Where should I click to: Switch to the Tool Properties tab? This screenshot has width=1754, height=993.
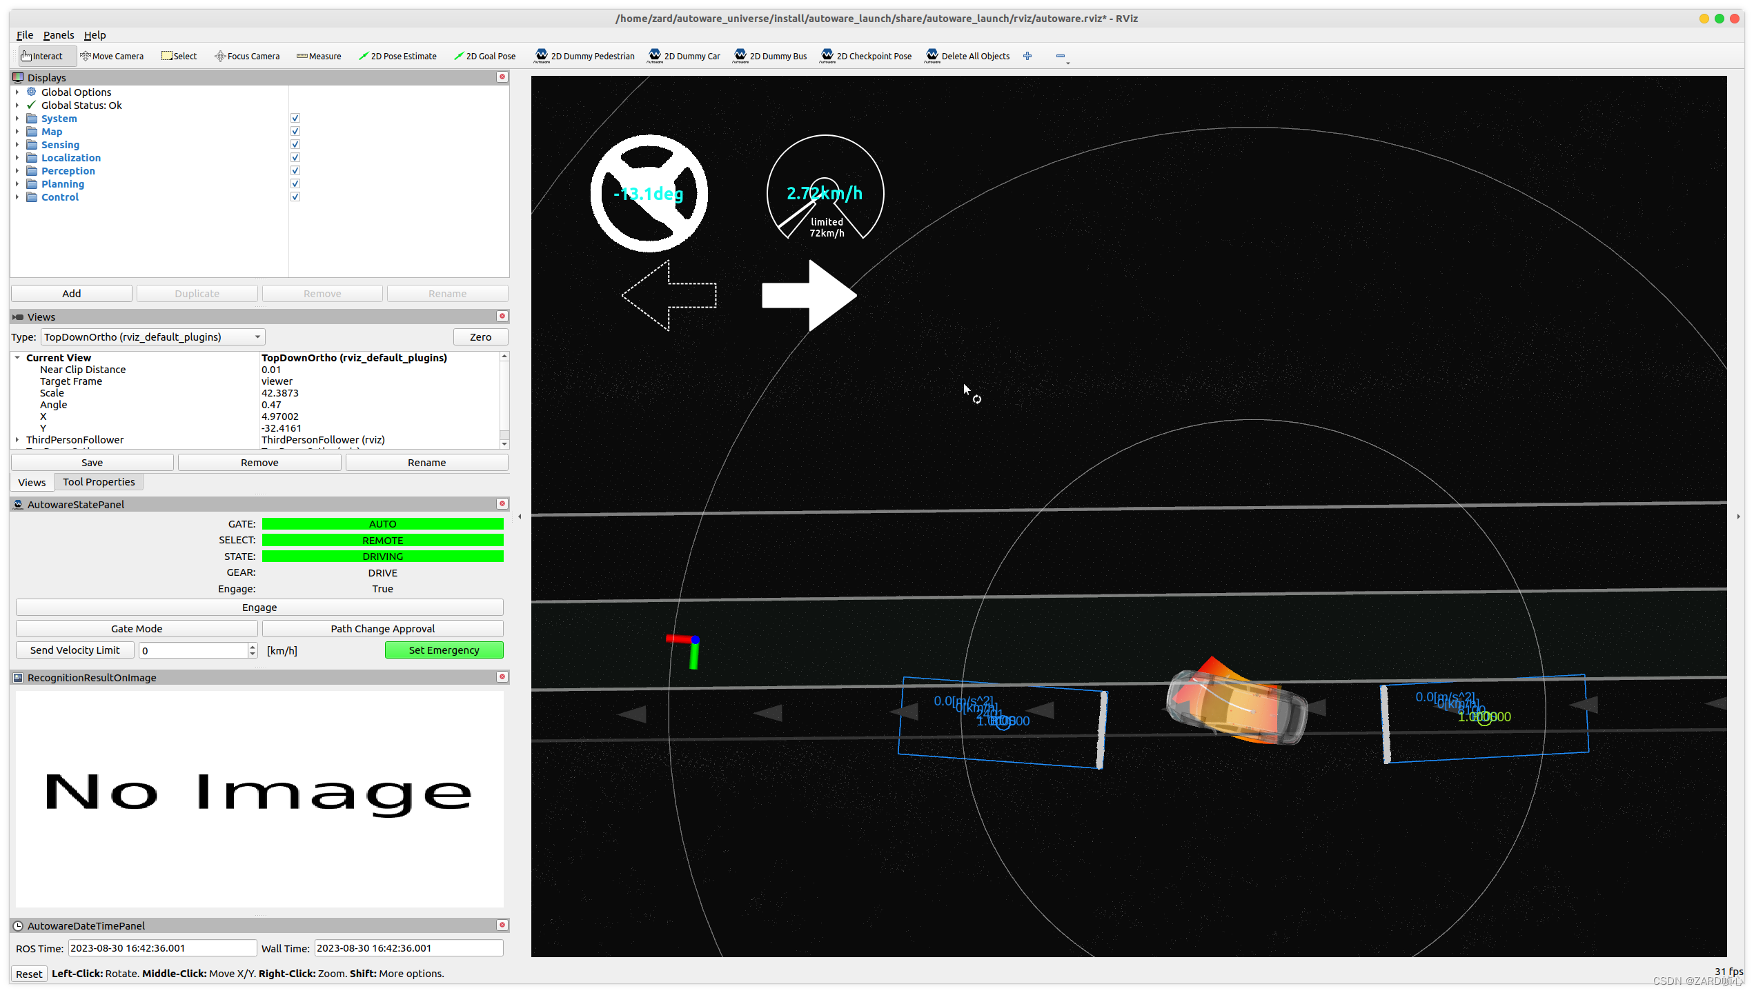tap(99, 482)
